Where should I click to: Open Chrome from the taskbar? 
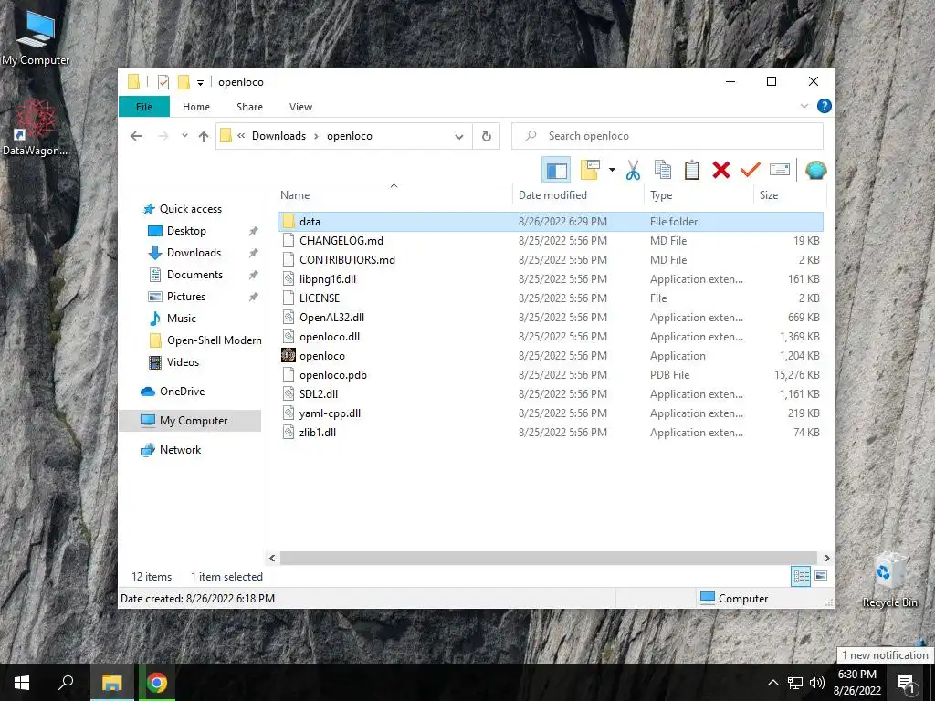pos(157,683)
